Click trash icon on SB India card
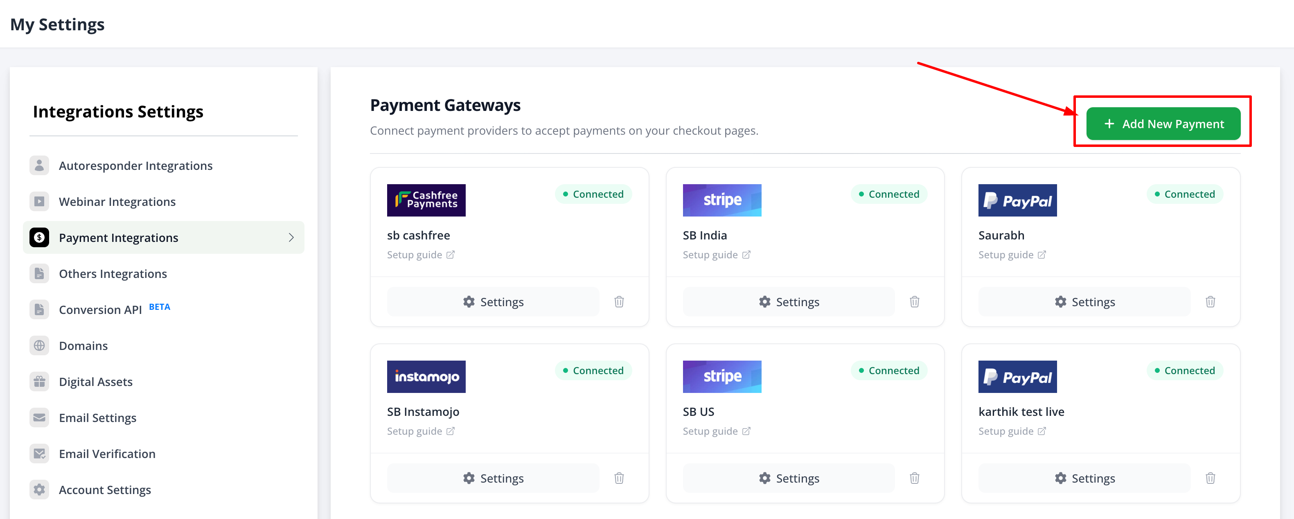1294x519 pixels. 914,301
